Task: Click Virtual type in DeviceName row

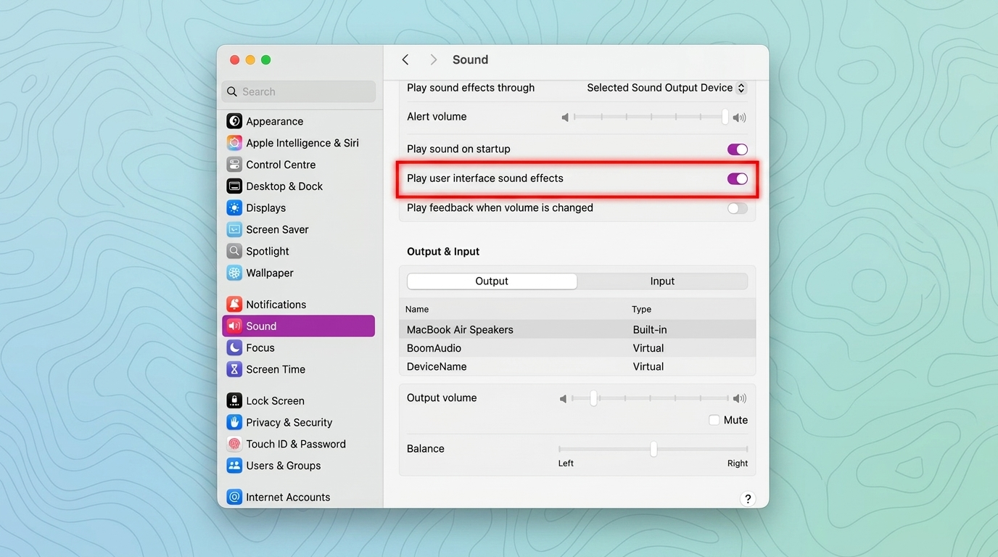Action: [648, 366]
